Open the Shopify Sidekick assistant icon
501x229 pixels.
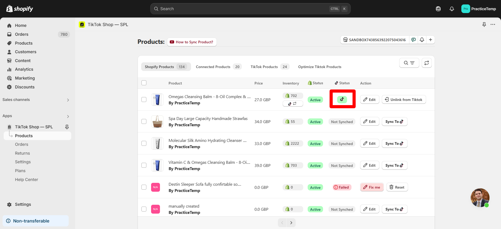point(438,9)
